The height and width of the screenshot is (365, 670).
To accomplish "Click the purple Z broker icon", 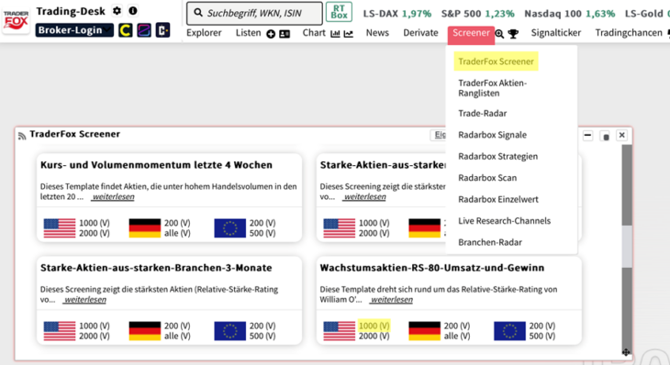I will pos(144,30).
